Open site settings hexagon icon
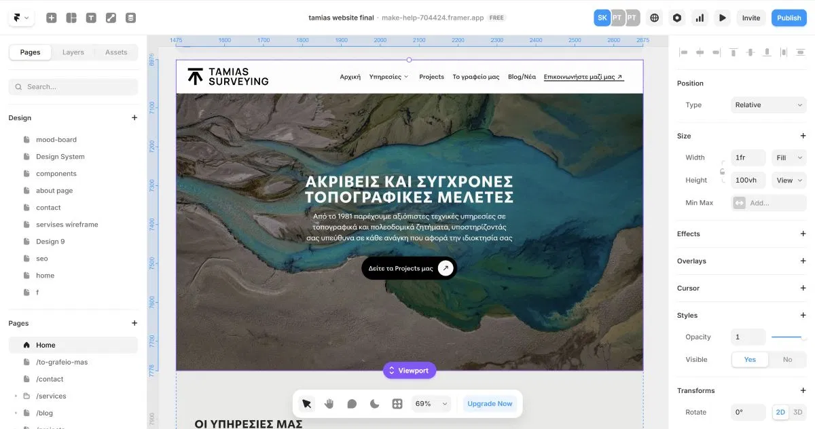 (677, 18)
